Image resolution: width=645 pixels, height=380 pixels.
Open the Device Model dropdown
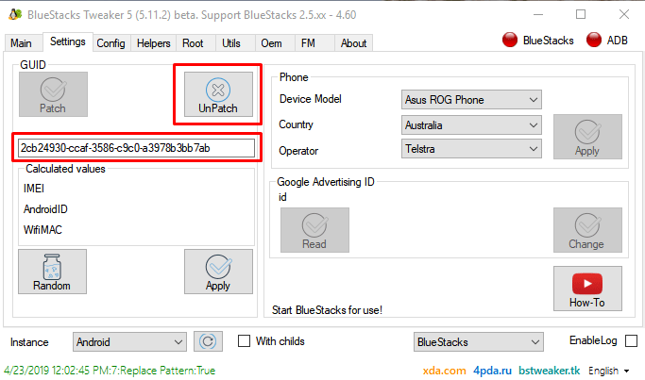471,99
